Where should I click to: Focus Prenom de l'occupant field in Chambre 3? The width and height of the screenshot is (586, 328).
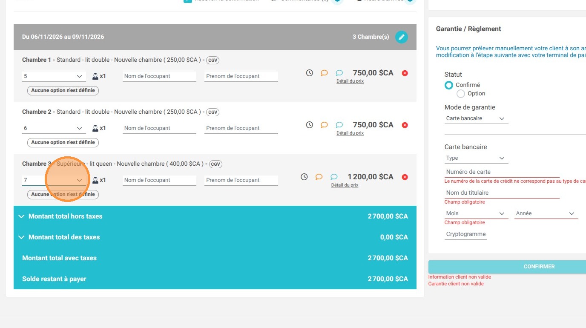tap(241, 180)
